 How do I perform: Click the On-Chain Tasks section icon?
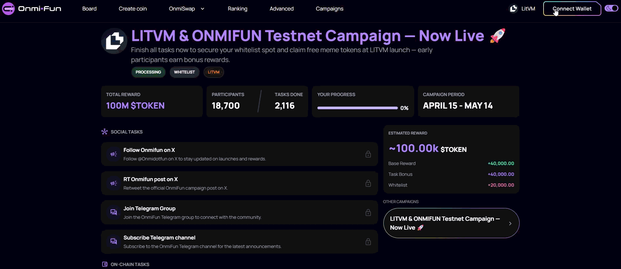click(105, 264)
